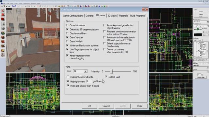
Task: Collapse the Entities visgroup tree node
Action: [197, 43]
